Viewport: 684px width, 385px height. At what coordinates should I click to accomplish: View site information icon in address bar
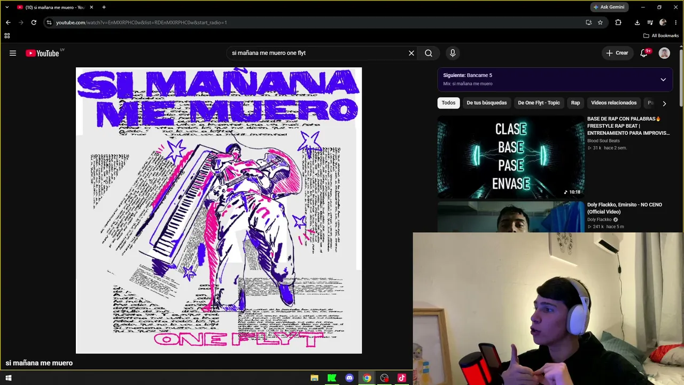click(x=49, y=22)
